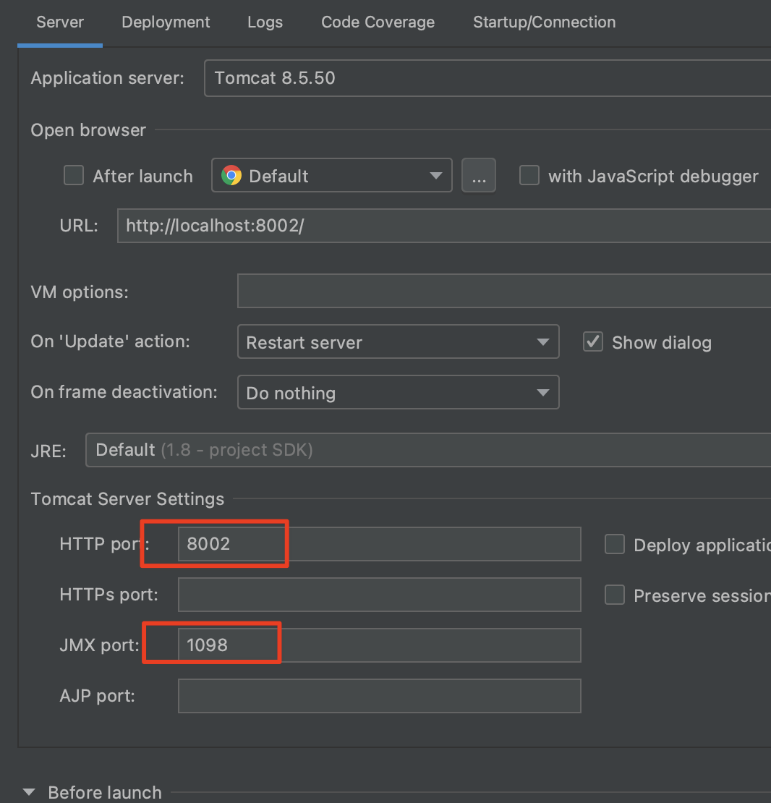Go to the Code Coverage tab
Viewport: 771px width, 803px height.
point(378,22)
